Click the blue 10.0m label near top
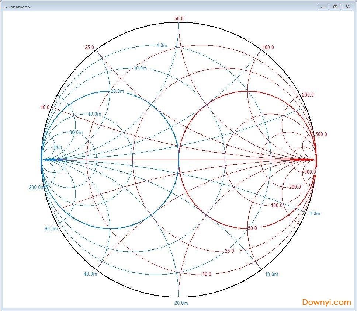The width and height of the screenshot is (357, 311). pyautogui.click(x=139, y=68)
